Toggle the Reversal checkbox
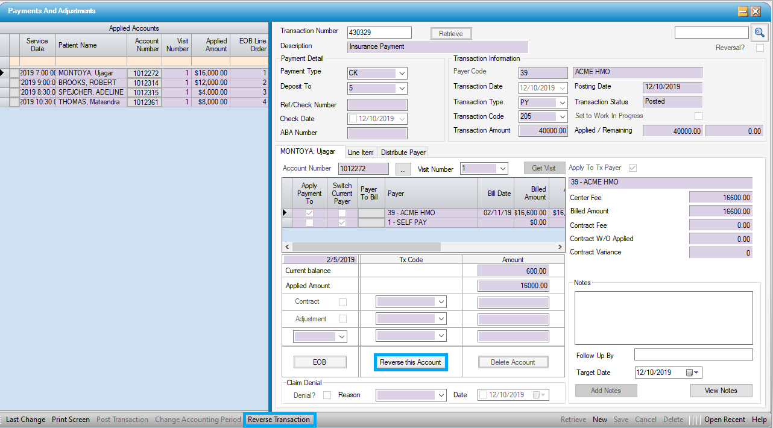 760,48
